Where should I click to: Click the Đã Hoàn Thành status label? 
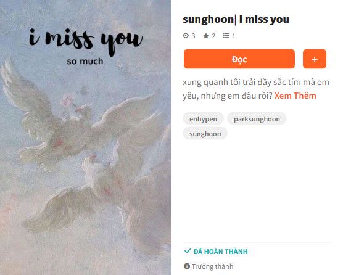point(221,252)
